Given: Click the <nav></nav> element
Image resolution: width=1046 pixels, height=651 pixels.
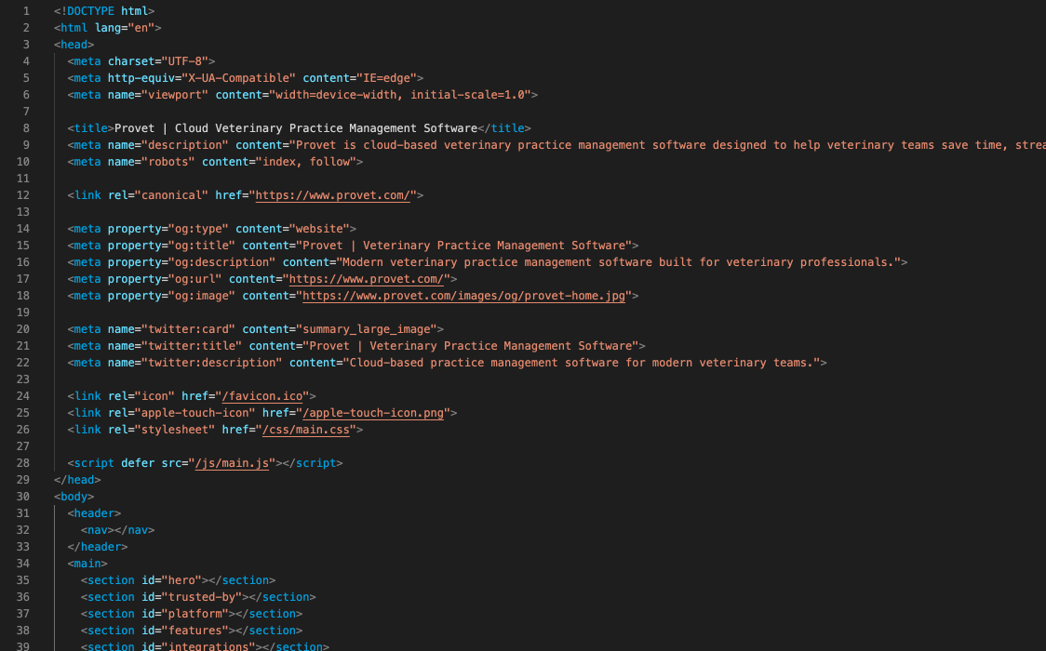Looking at the screenshot, I should [x=117, y=530].
